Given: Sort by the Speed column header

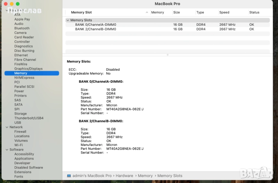Looking at the screenshot, I should 224,13.
